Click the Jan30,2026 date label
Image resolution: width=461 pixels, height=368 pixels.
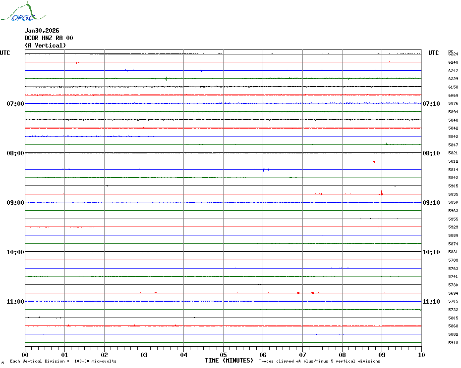42,31
